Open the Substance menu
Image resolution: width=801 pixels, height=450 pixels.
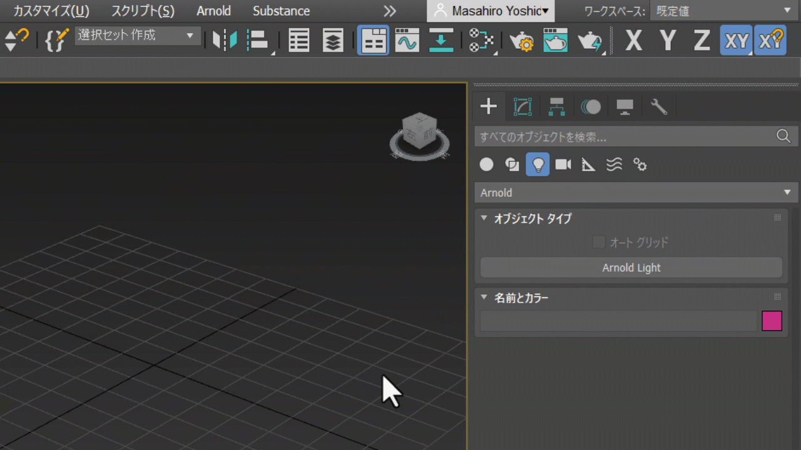[x=281, y=11]
